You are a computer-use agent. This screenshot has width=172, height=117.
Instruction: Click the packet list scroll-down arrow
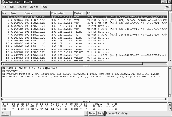[170, 60]
